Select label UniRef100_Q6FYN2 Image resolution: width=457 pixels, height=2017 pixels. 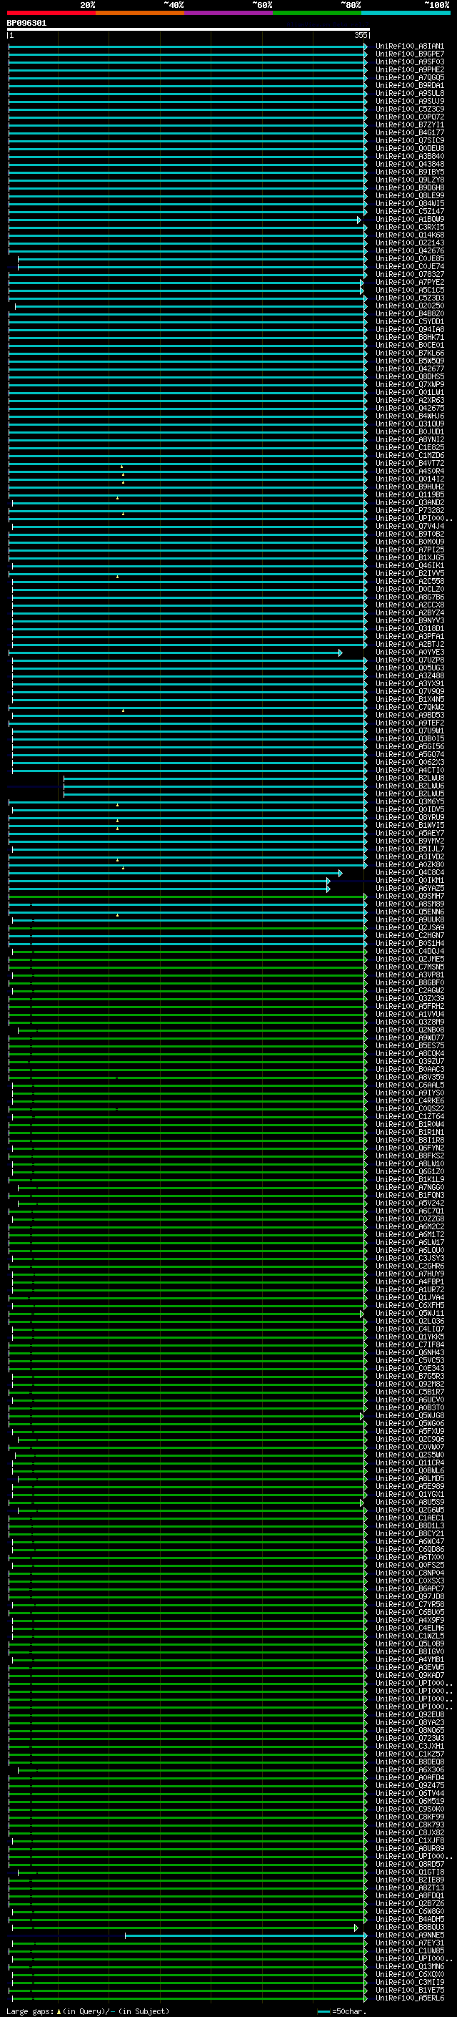pyautogui.click(x=409, y=1148)
